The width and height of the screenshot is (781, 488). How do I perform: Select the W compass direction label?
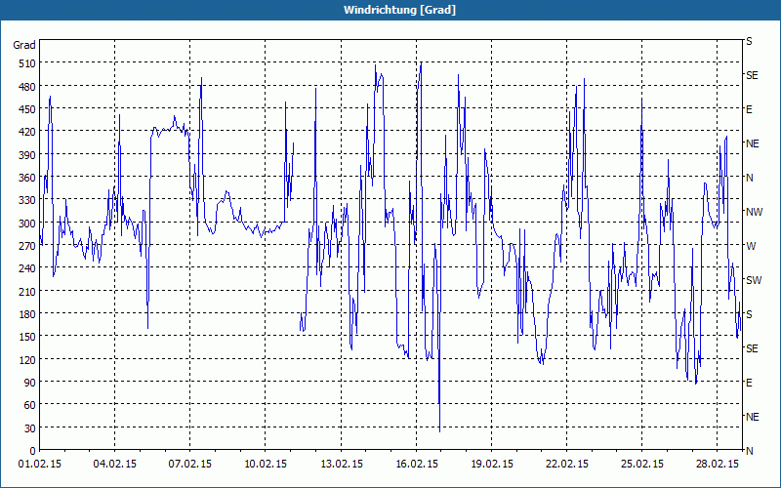pyautogui.click(x=751, y=246)
